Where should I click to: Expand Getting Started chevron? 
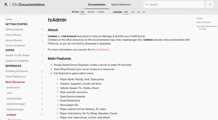42,29
